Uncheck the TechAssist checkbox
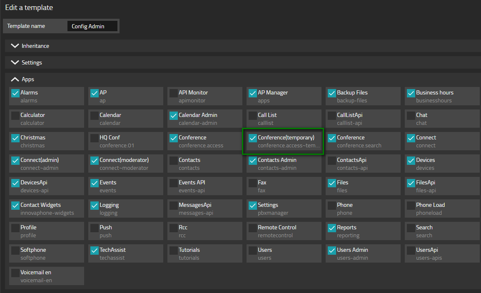 (95, 251)
